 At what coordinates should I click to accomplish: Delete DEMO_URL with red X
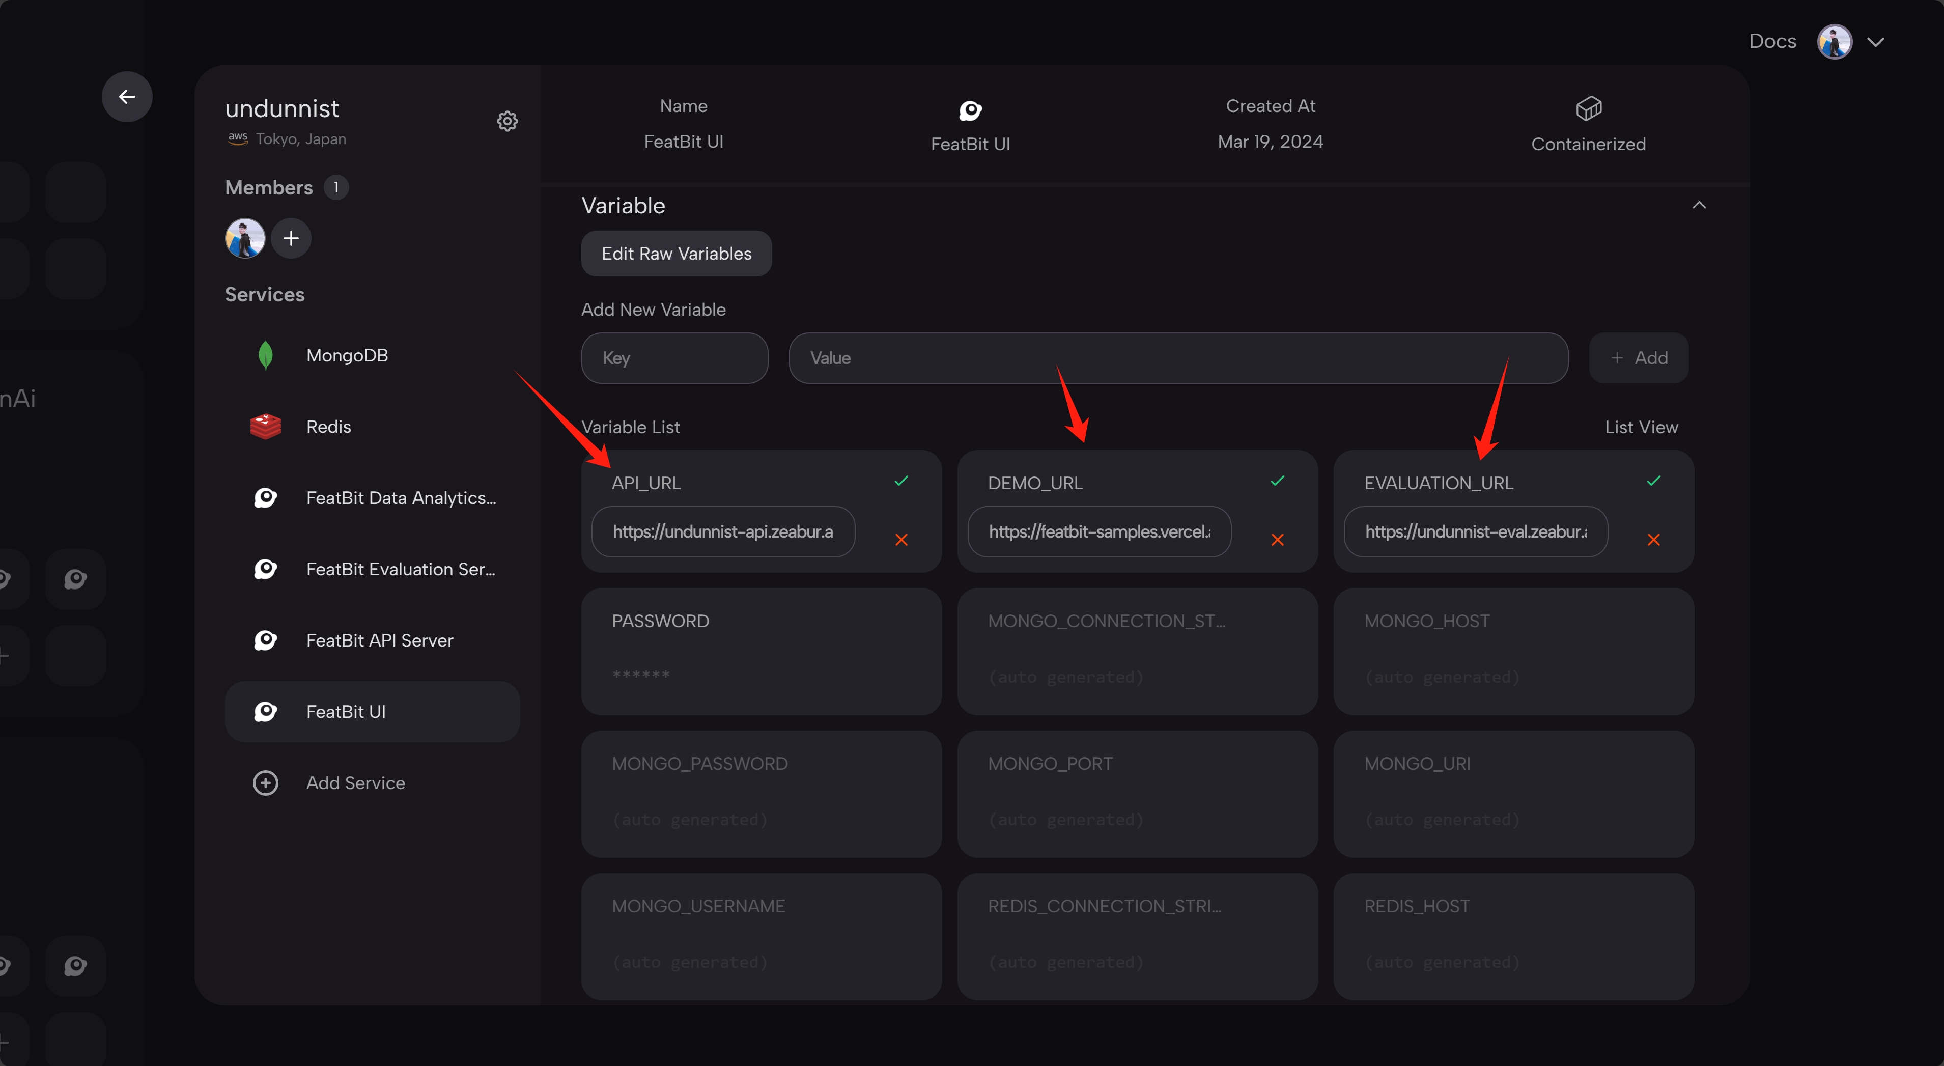1277,540
